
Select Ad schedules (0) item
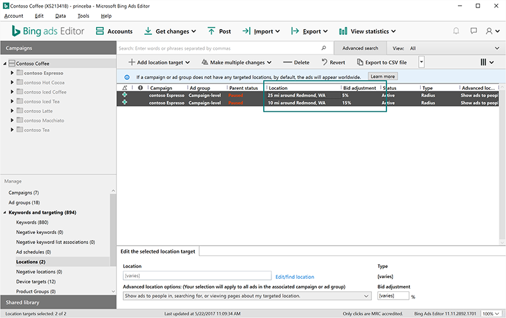tap(34, 252)
